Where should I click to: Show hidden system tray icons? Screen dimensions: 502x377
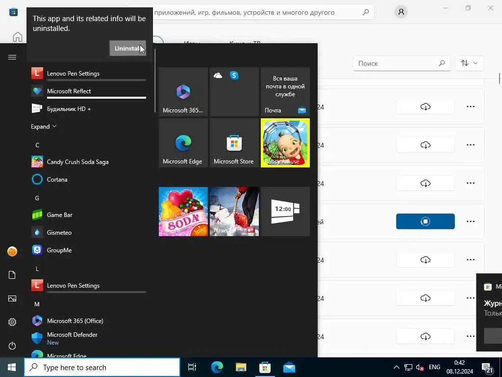(396, 367)
